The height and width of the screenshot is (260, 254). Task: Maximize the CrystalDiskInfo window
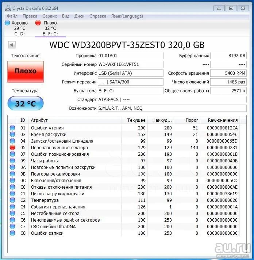click(x=231, y=8)
